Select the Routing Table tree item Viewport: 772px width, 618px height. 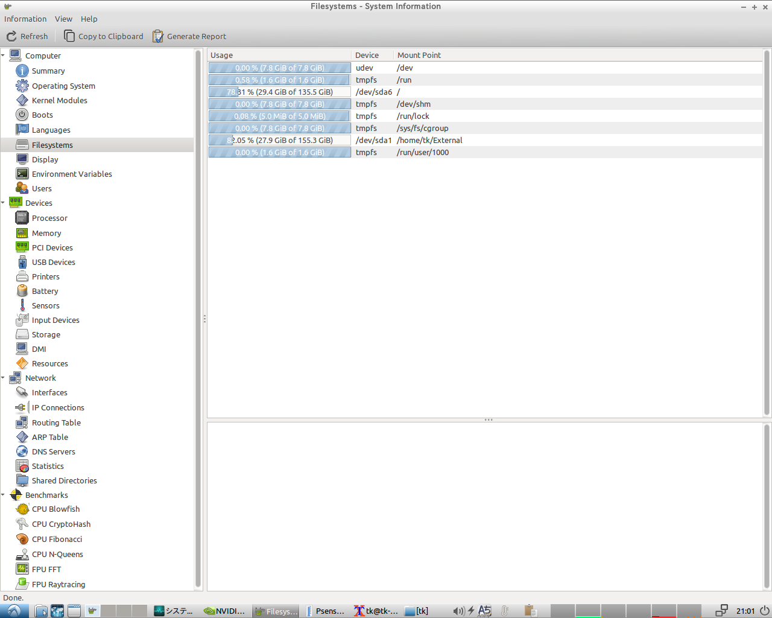coord(56,422)
